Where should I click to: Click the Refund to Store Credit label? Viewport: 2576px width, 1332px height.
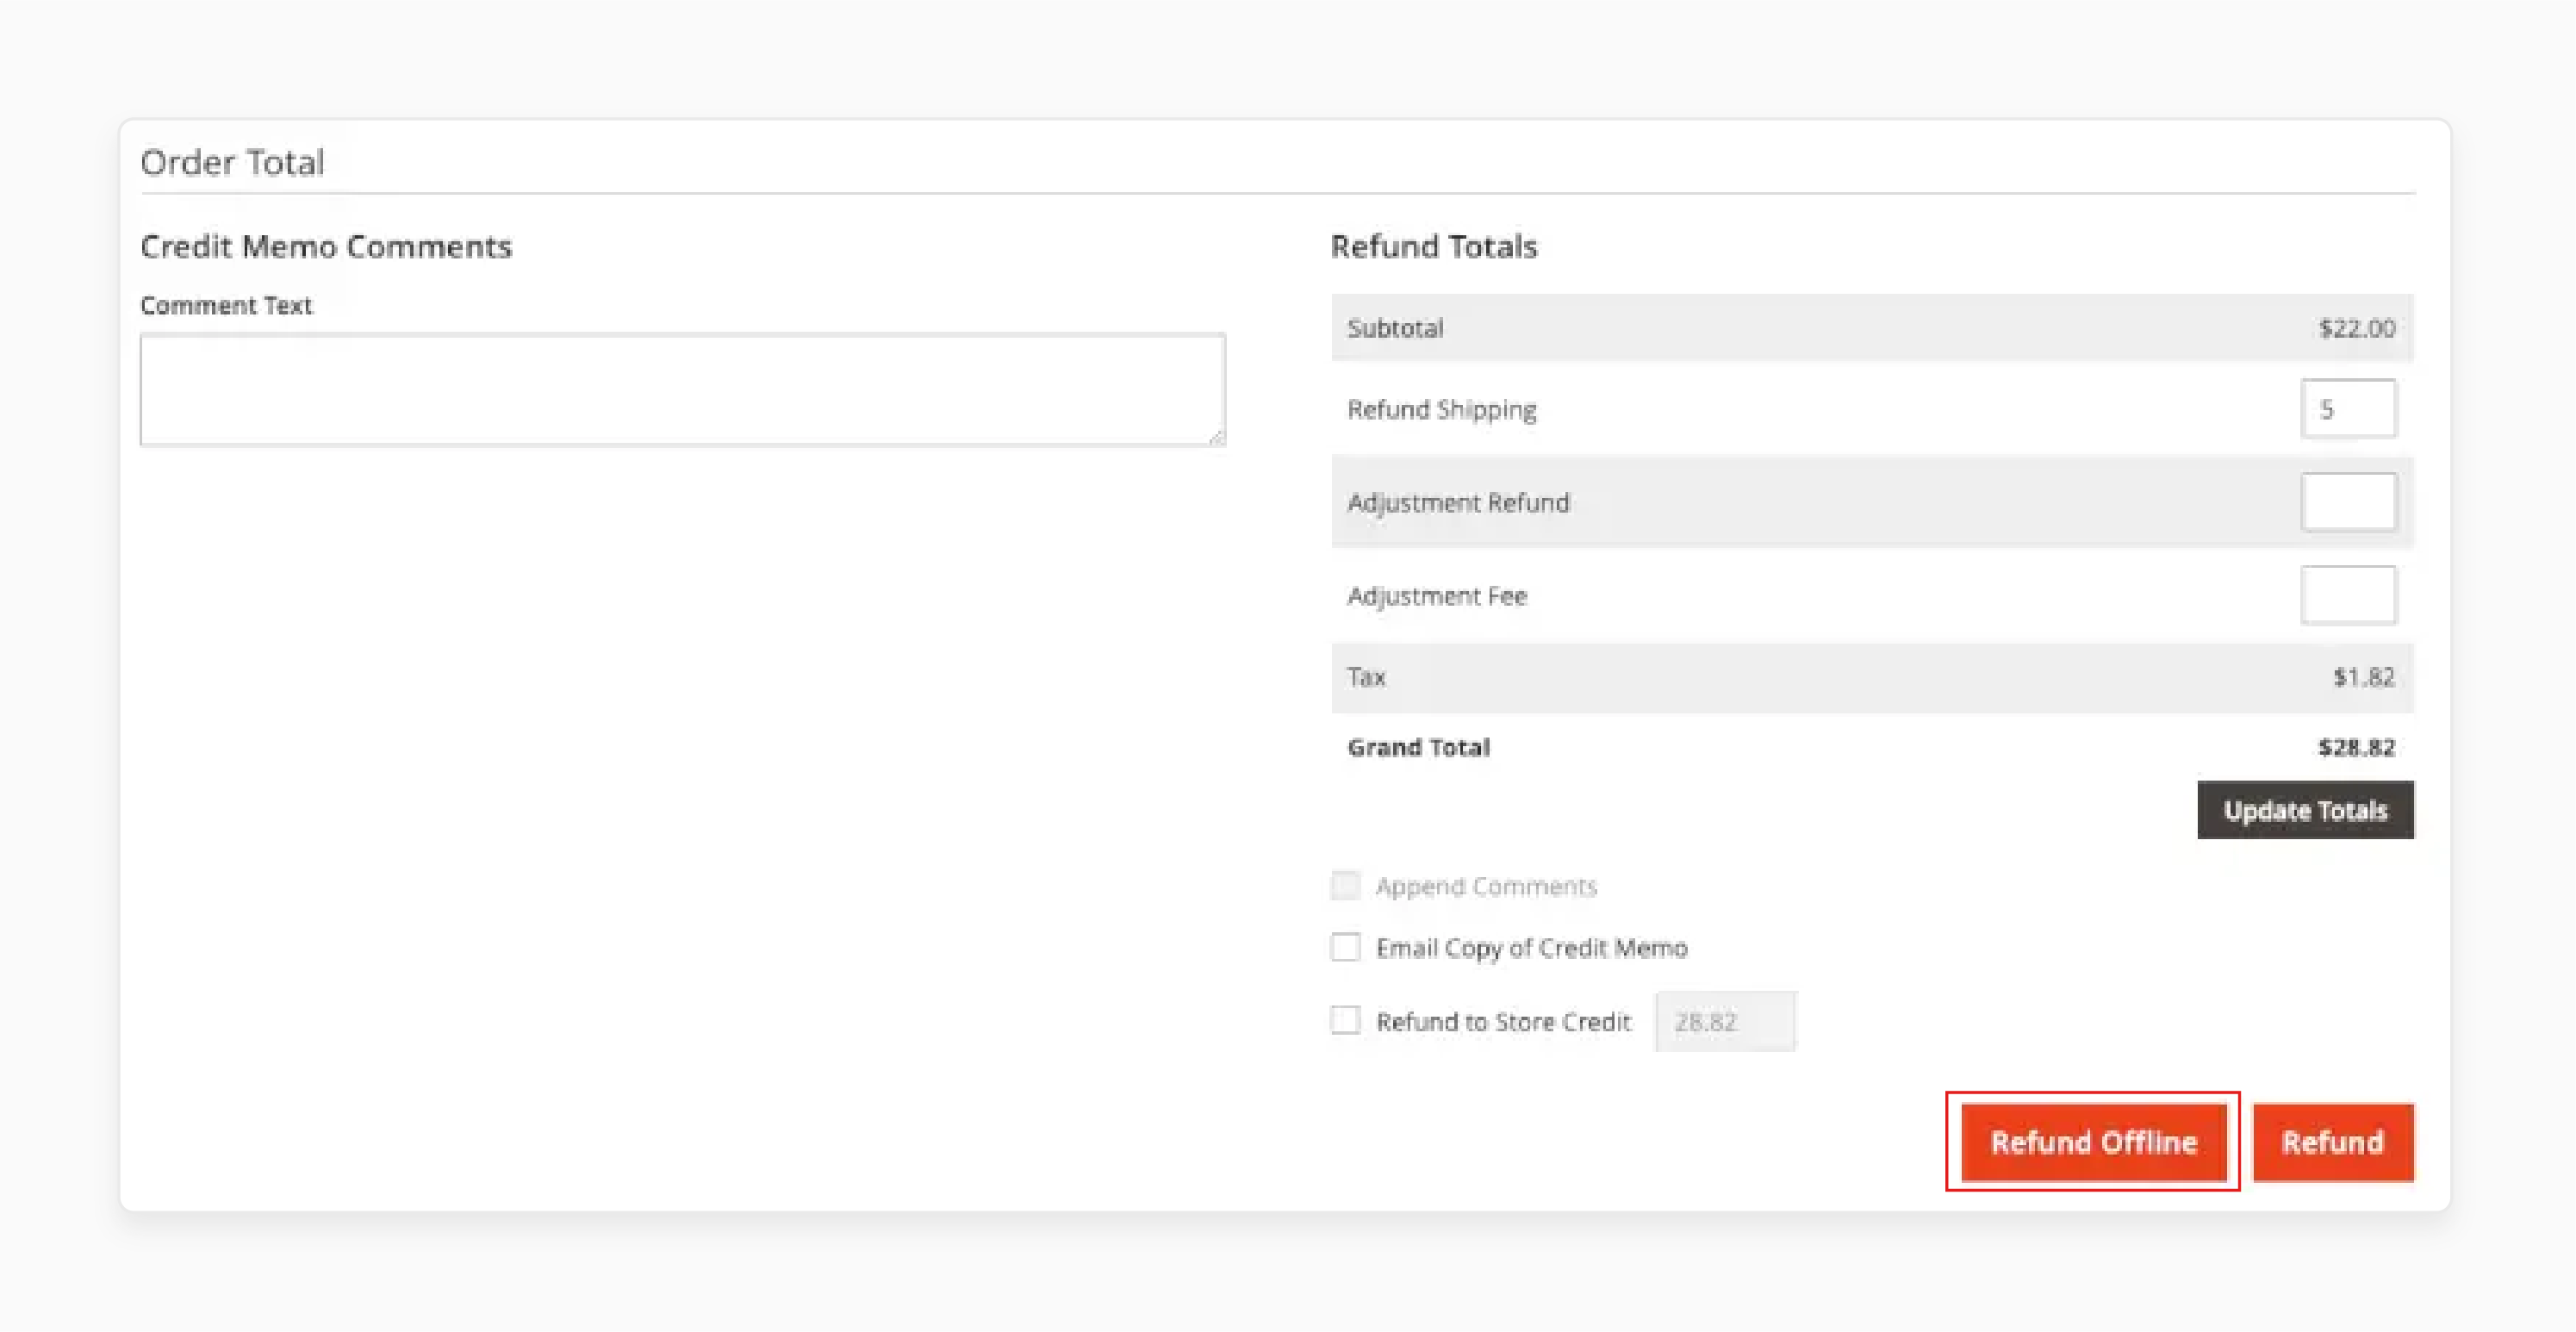click(x=1503, y=1022)
